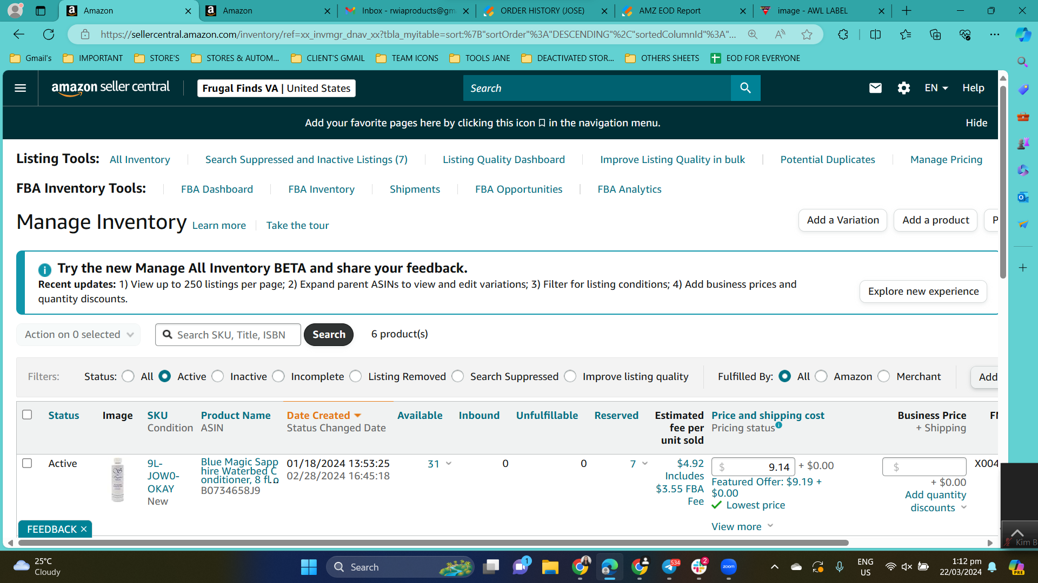Hide the favorites bar banner
Viewport: 1038px width, 583px height.
click(976, 123)
